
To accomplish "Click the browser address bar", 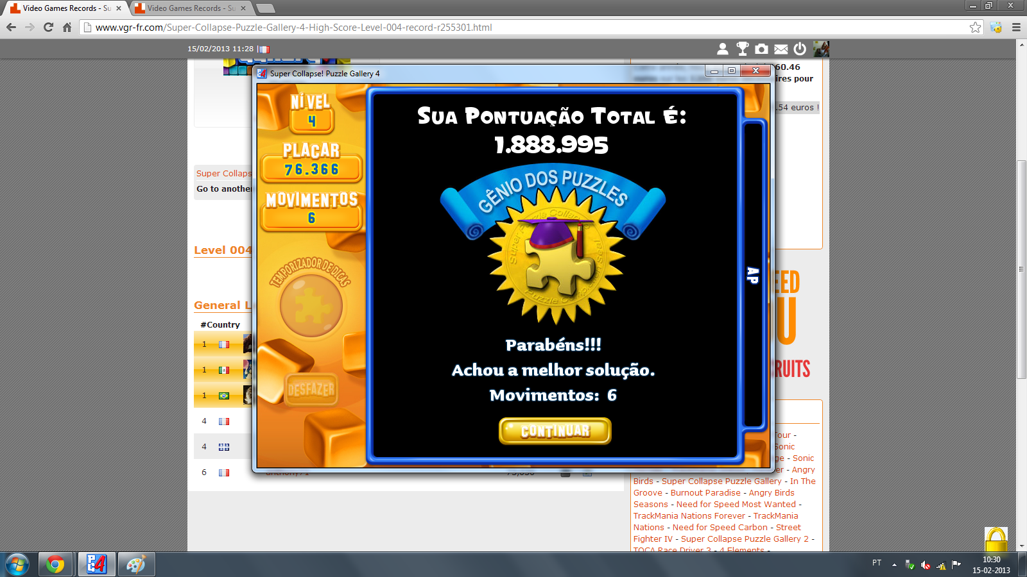I will (x=513, y=27).
